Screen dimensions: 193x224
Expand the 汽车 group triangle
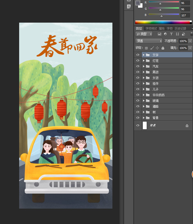[143, 66]
